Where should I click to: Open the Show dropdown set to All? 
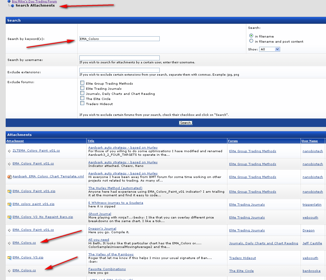269,49
